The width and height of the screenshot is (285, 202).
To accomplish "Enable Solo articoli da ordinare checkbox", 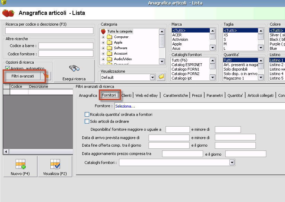I will pos(87,121).
